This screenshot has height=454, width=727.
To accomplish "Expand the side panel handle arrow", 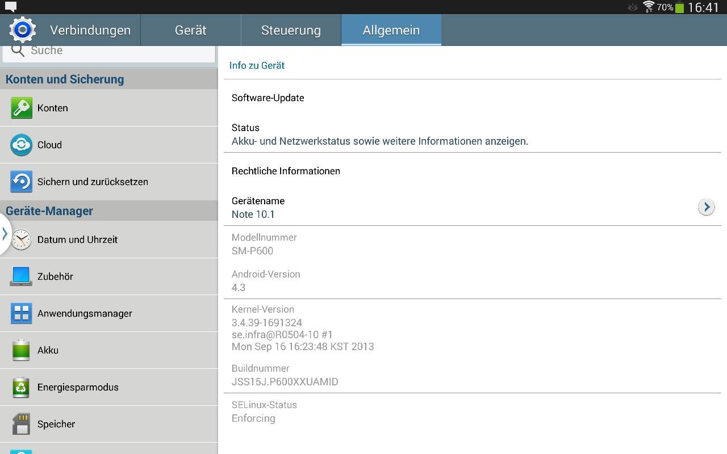I will pos(5,233).
